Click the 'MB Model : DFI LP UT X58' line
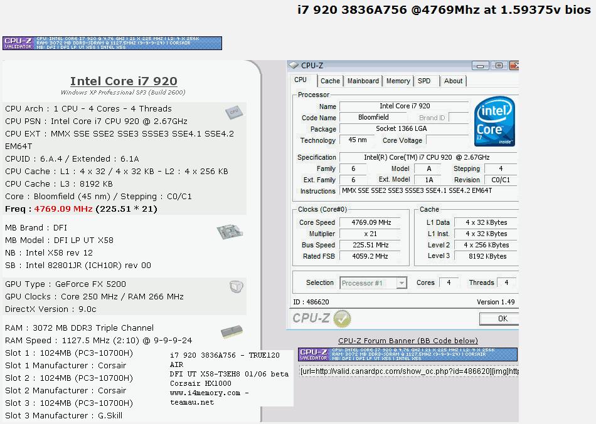The height and width of the screenshot is (424, 596). [60, 240]
